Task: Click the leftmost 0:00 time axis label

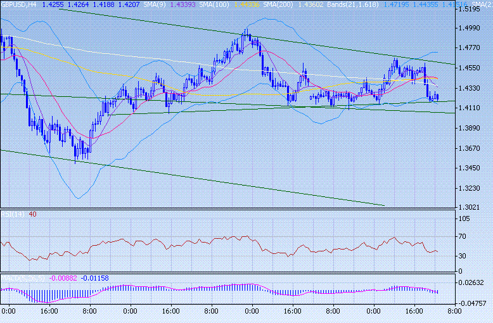Action: click(x=8, y=312)
